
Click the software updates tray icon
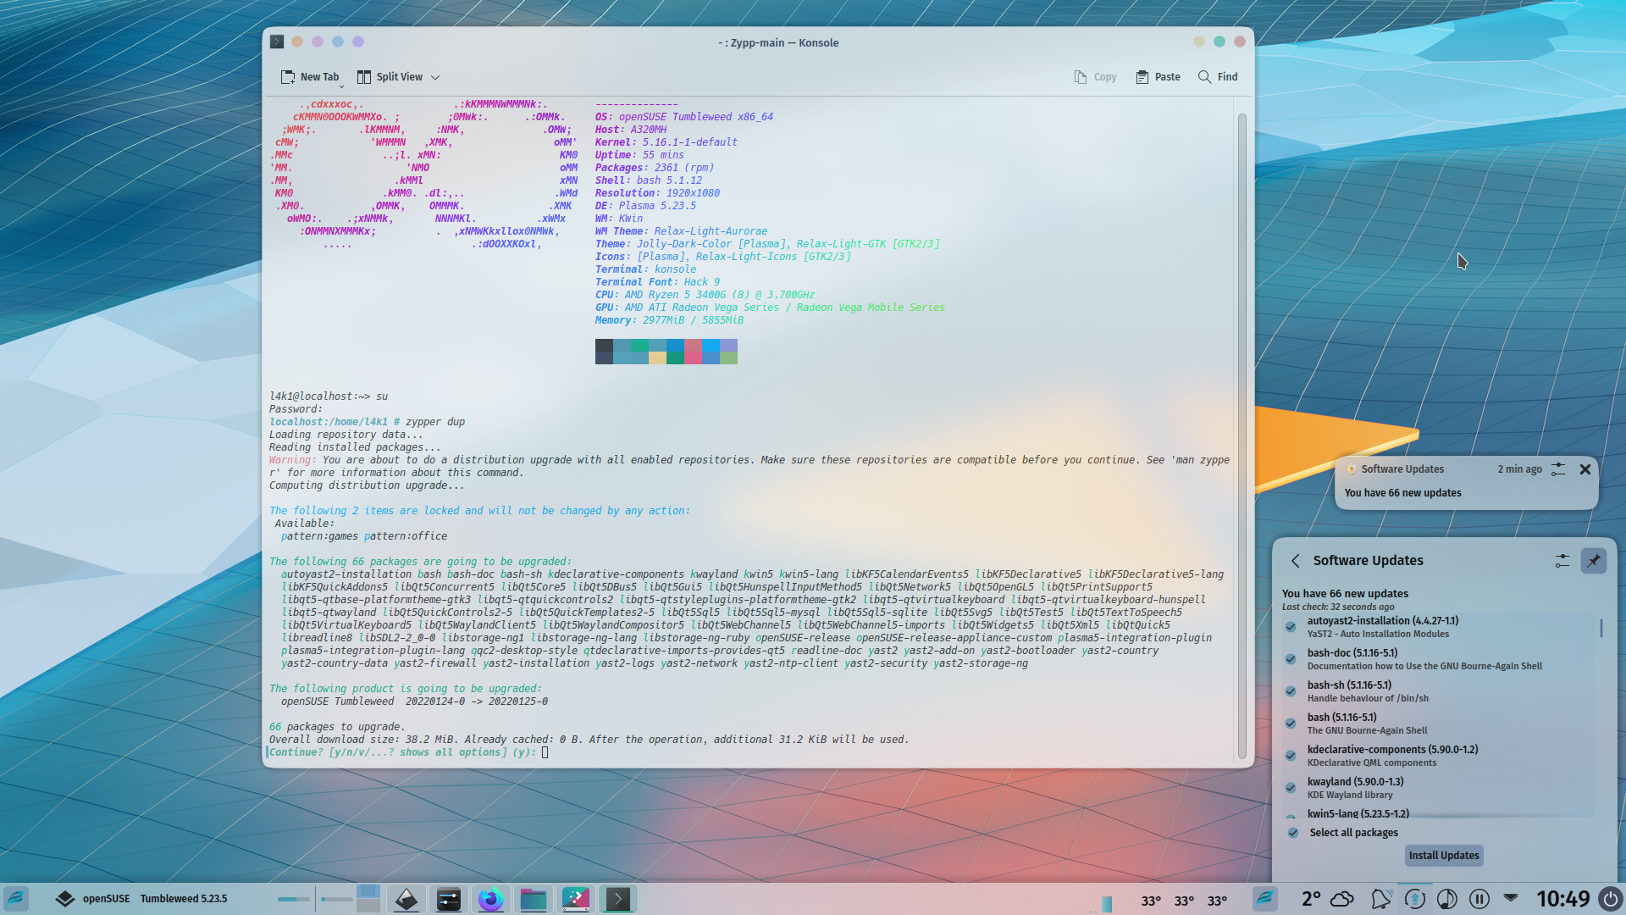pyautogui.click(x=1414, y=899)
